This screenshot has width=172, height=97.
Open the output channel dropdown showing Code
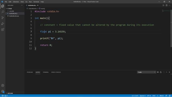tap(146, 72)
